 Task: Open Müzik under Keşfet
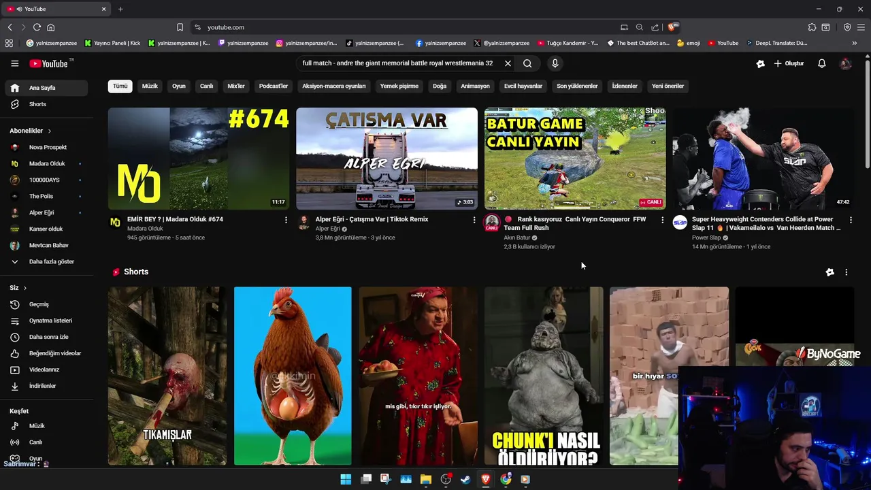point(46,426)
